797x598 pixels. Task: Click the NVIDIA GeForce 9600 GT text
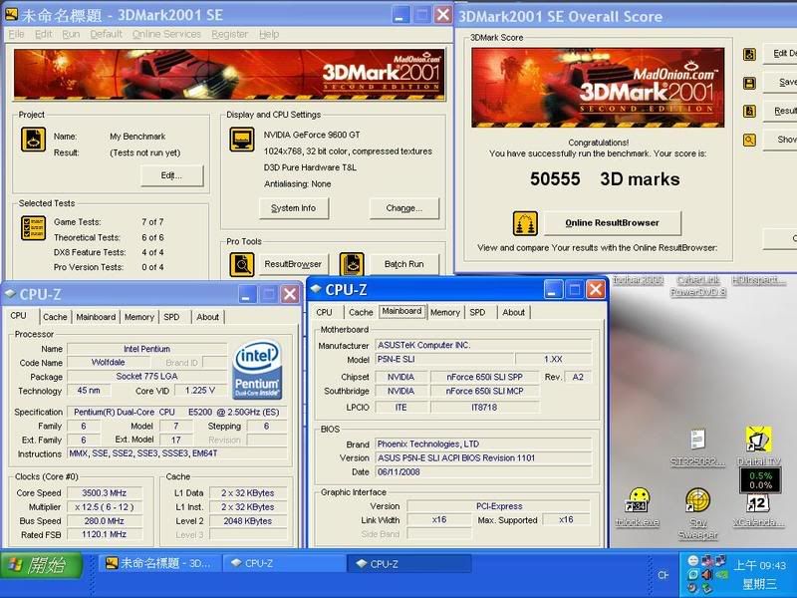pyautogui.click(x=312, y=135)
